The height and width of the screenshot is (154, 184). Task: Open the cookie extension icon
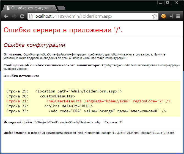pos(163,16)
